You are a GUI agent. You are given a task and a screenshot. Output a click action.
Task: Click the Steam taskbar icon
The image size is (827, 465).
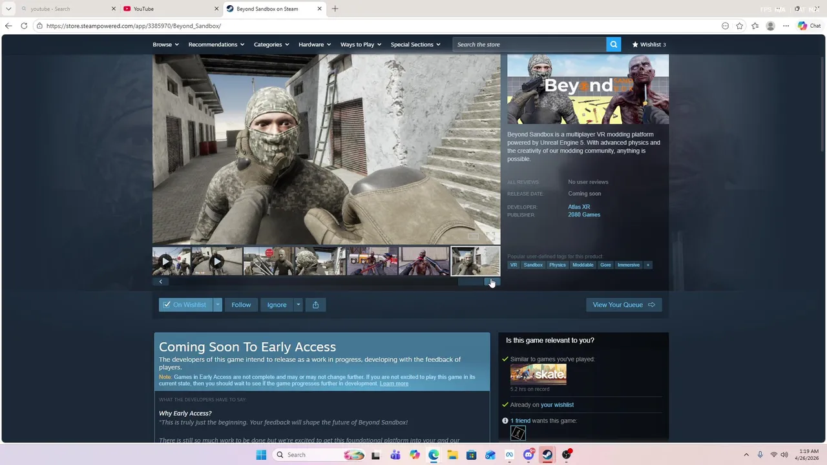click(547, 455)
